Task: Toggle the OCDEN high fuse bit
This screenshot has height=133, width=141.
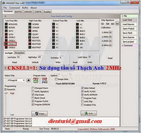Action: 30,24
